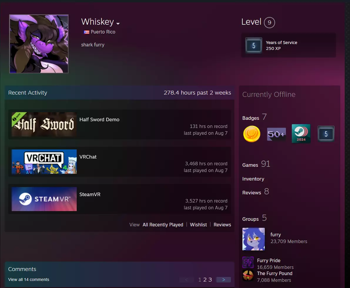Click the Furry Pride group icon
The height and width of the screenshot is (288, 350).
click(248, 262)
